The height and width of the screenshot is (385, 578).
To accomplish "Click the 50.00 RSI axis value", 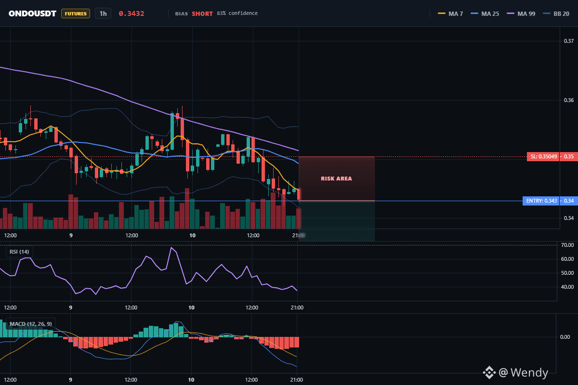I will tap(568, 273).
